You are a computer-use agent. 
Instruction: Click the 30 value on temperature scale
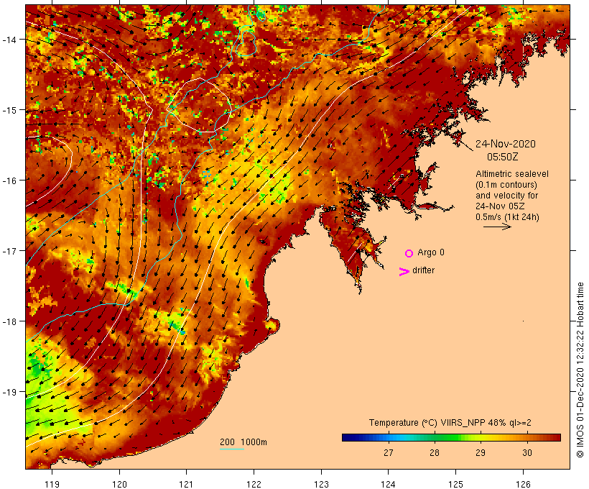(527, 452)
